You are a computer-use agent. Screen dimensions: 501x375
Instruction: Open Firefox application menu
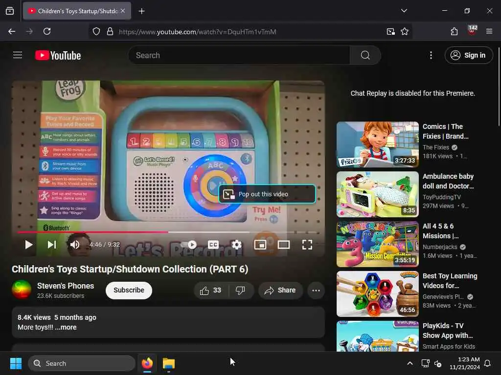point(489,31)
